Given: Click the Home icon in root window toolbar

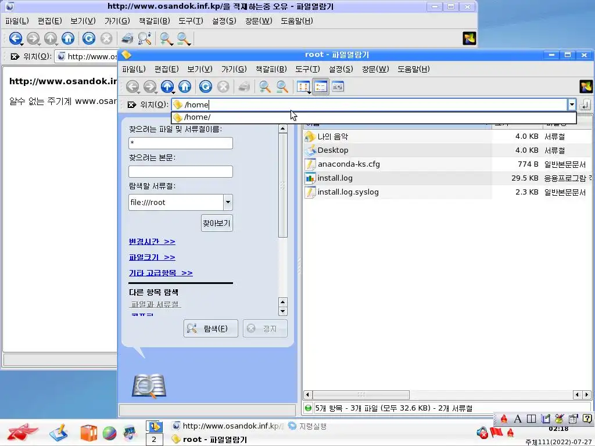Looking at the screenshot, I should (x=185, y=87).
